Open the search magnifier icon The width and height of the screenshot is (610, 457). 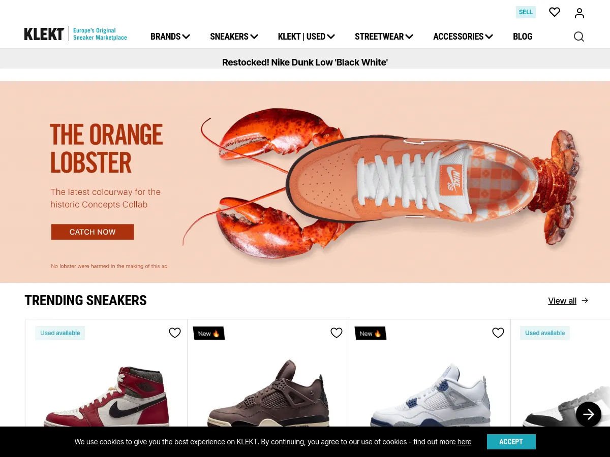click(579, 37)
